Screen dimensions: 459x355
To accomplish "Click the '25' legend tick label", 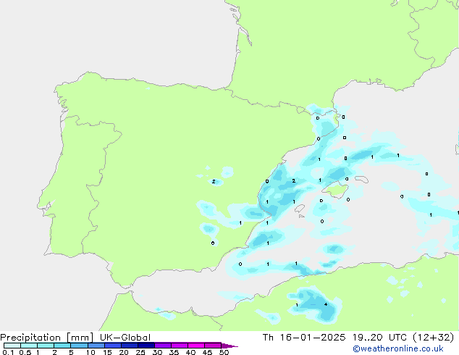I will coord(140,352).
